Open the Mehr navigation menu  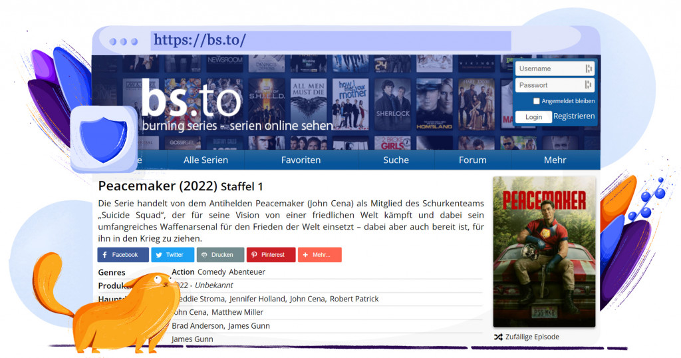coord(555,160)
